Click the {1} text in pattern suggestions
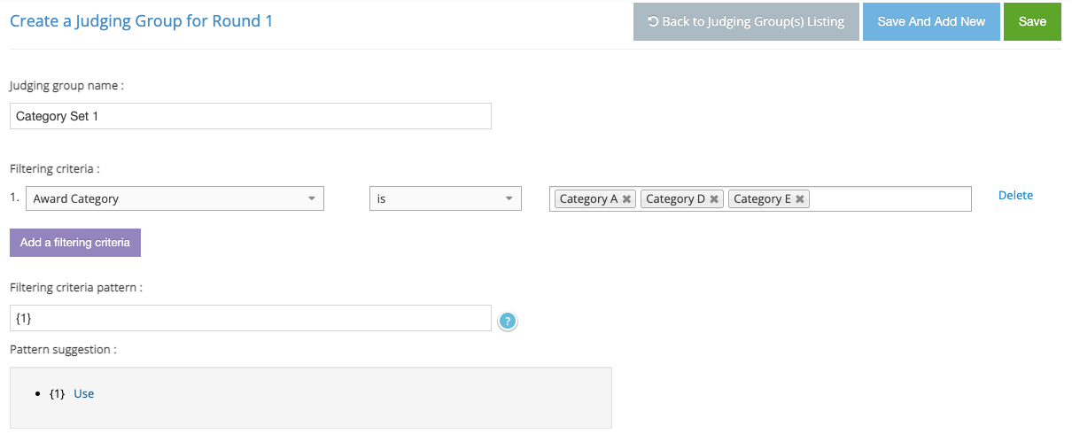Viewport: 1072px width, 442px height. coord(58,394)
